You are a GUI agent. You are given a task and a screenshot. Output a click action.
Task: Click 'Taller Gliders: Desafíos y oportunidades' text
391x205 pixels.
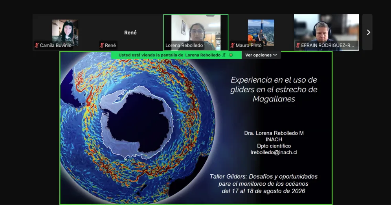(x=264, y=177)
